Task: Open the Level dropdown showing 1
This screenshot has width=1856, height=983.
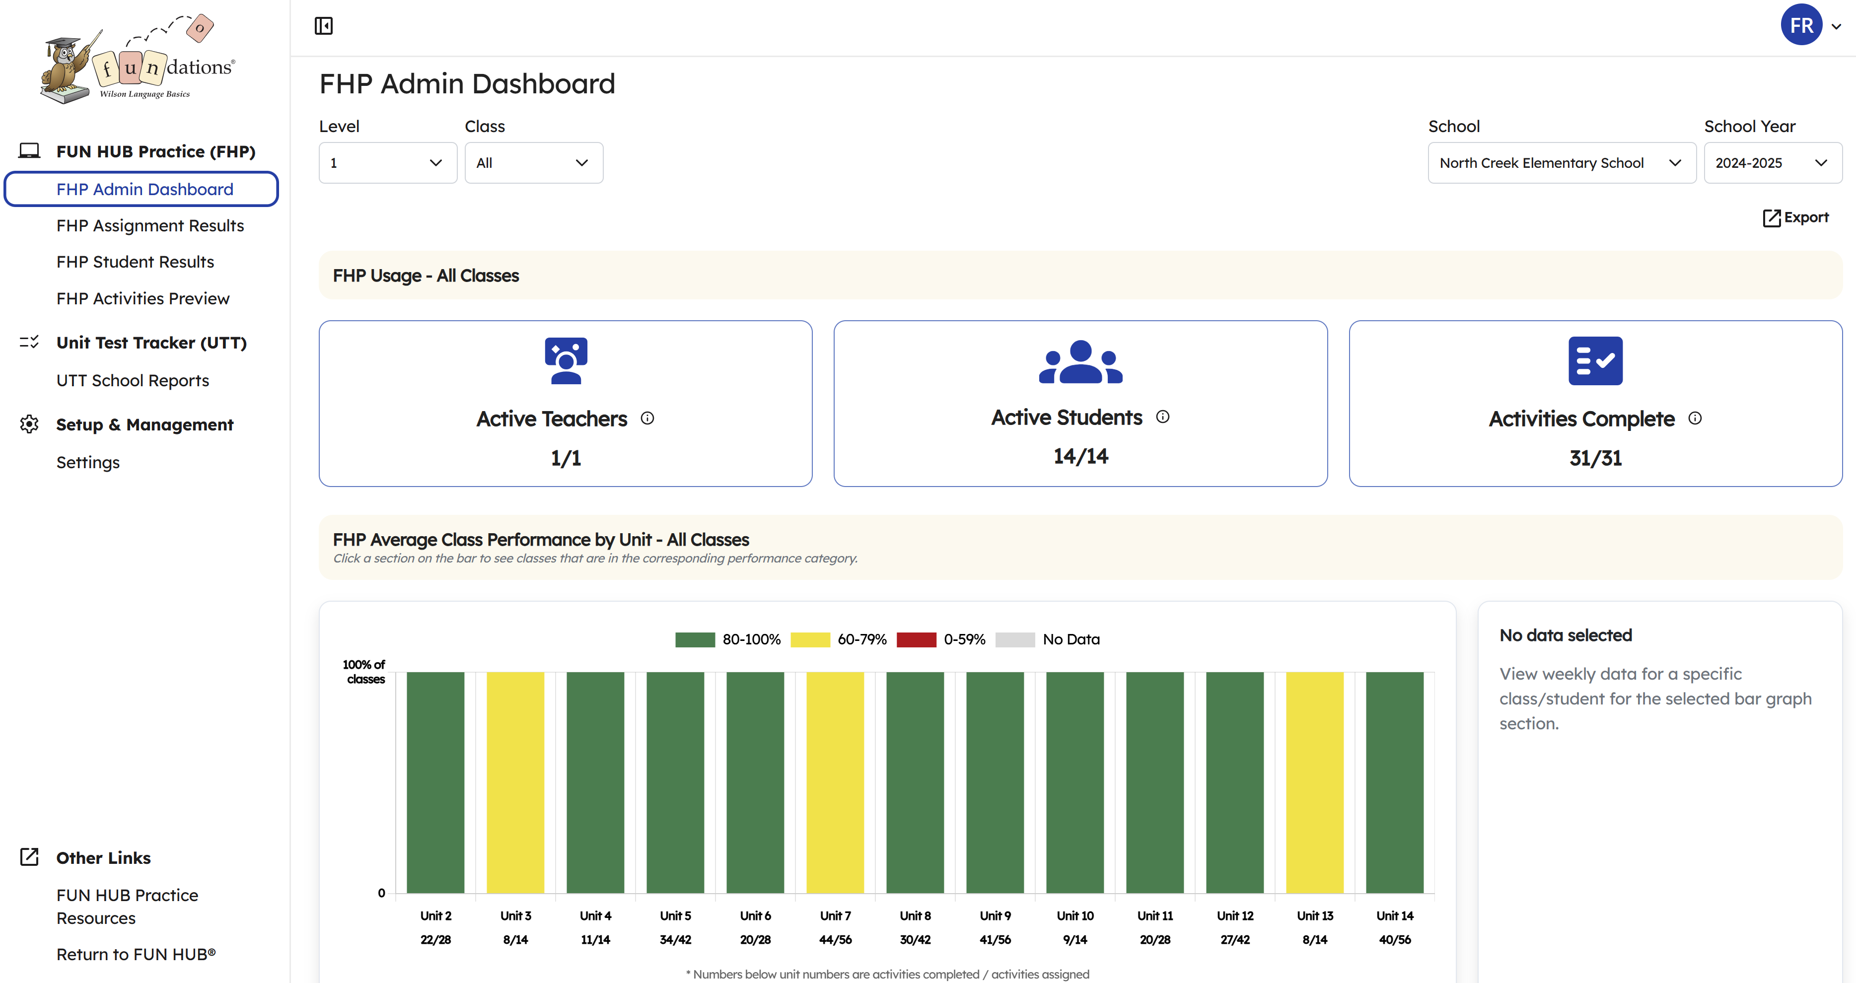Action: click(x=388, y=163)
